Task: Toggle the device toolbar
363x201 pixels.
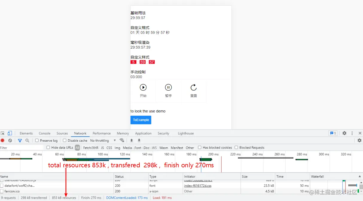Action: 10,133
